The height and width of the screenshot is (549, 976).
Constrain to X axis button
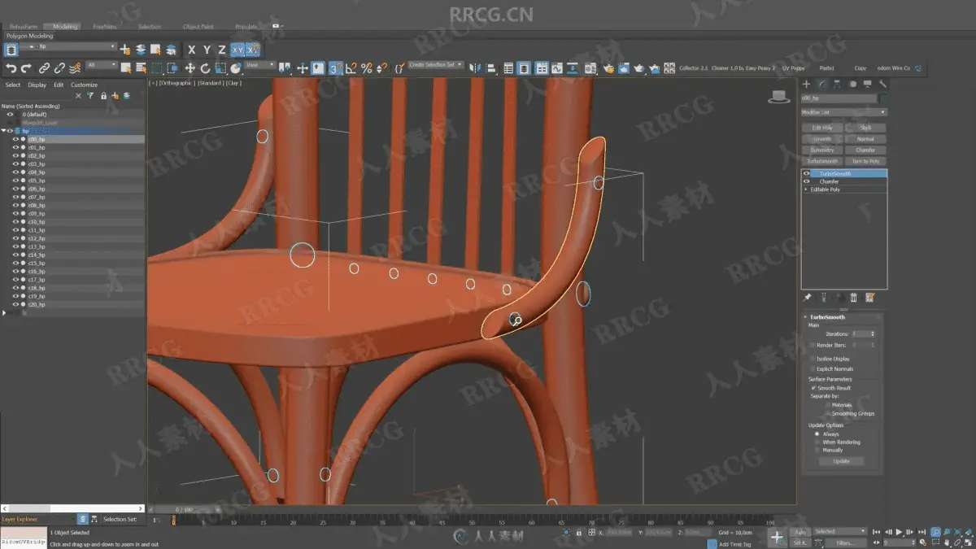click(192, 50)
